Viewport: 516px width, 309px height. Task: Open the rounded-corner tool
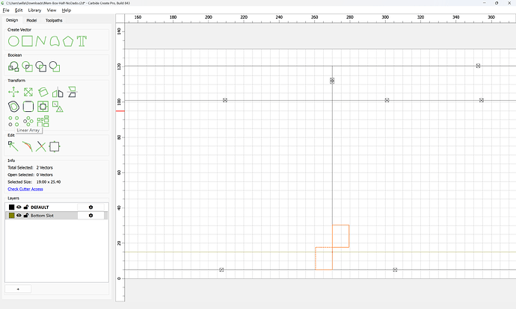(x=28, y=107)
